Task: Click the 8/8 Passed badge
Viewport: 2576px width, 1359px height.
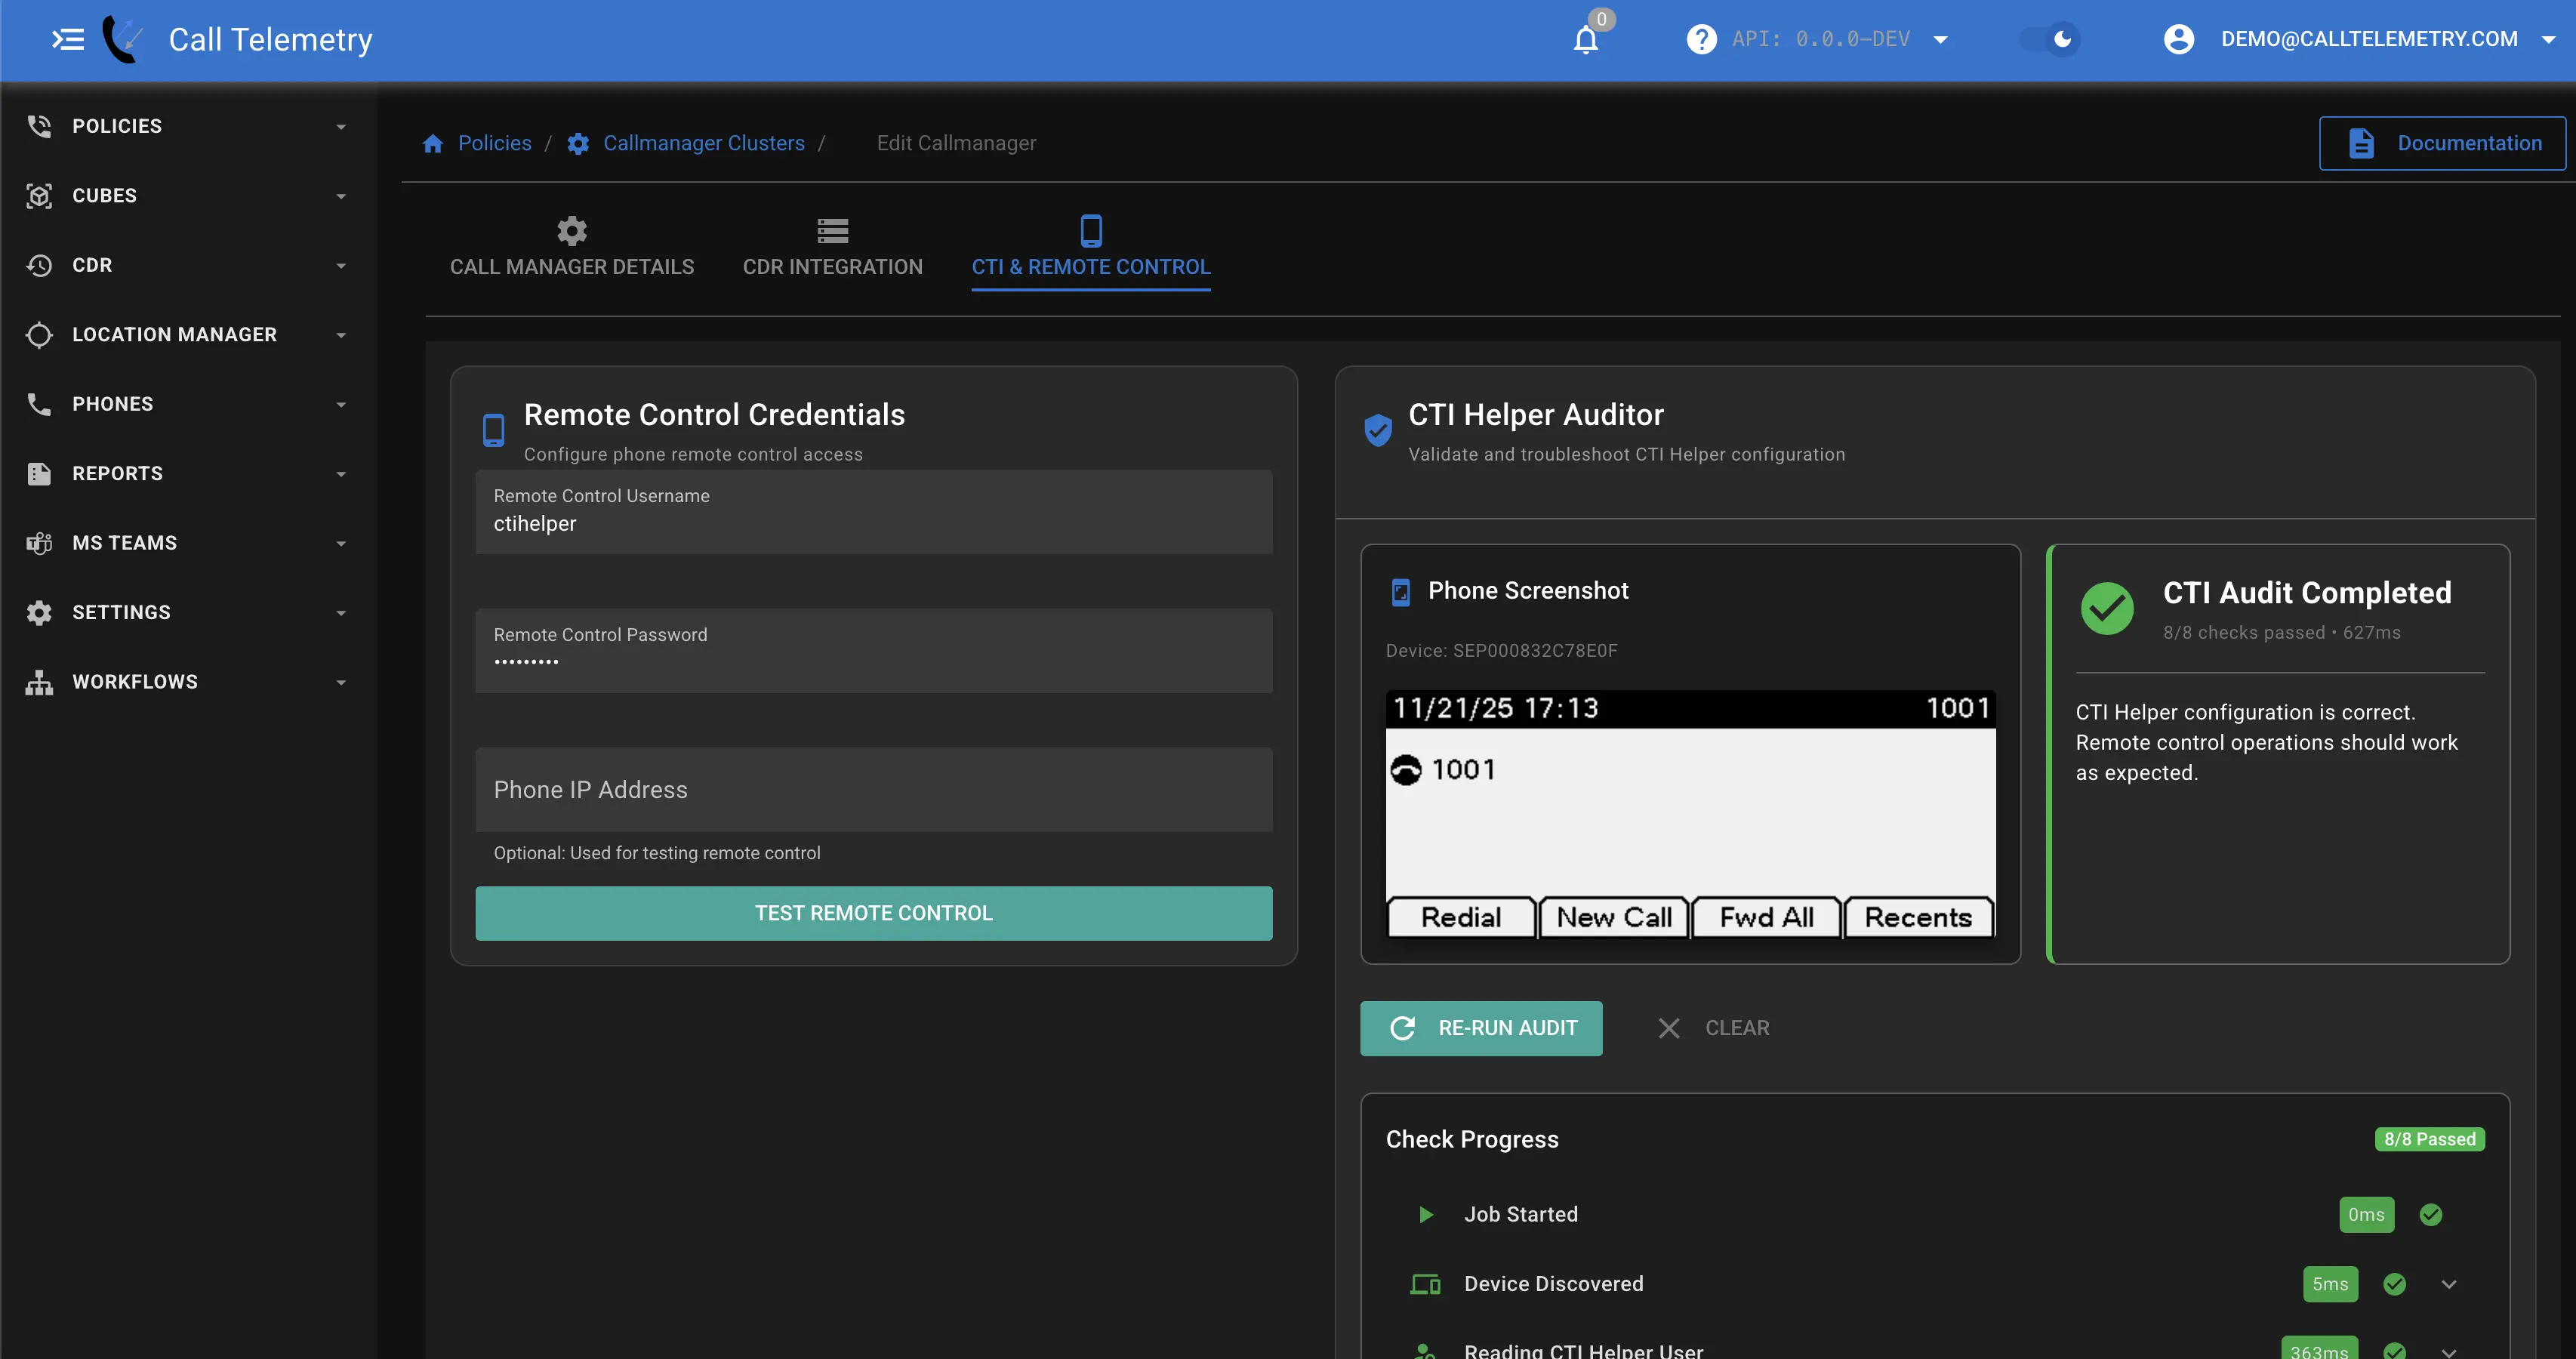Action: coord(2429,1139)
